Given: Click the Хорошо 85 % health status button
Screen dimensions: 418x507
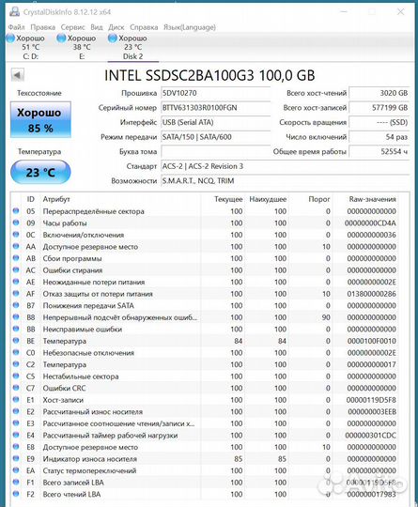Looking at the screenshot, I should coord(40,120).
